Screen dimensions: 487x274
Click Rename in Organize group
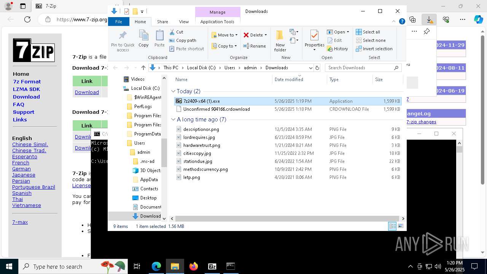255,46
